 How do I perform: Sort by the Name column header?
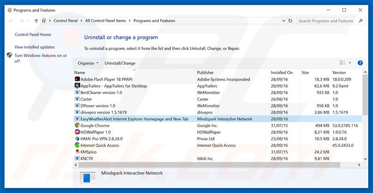coord(135,73)
